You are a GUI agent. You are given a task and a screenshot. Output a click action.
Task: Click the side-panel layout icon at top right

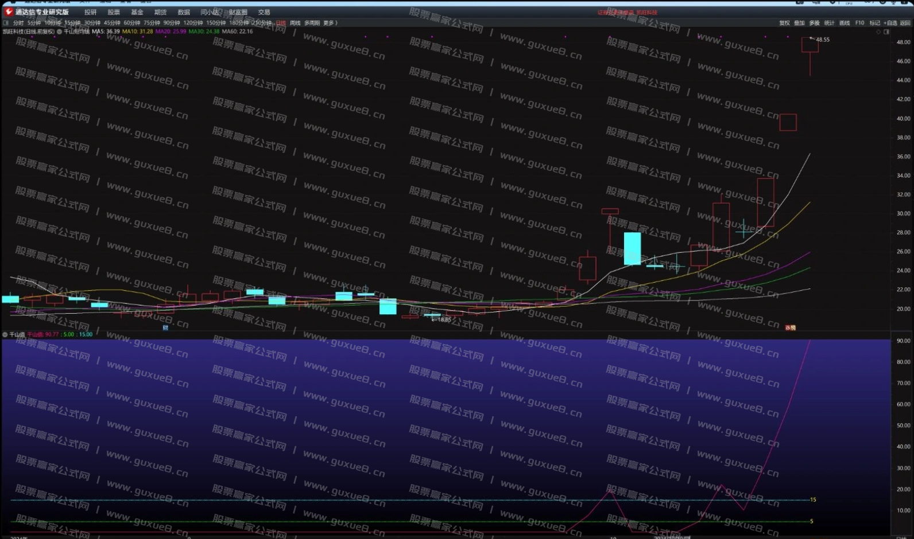[886, 32]
